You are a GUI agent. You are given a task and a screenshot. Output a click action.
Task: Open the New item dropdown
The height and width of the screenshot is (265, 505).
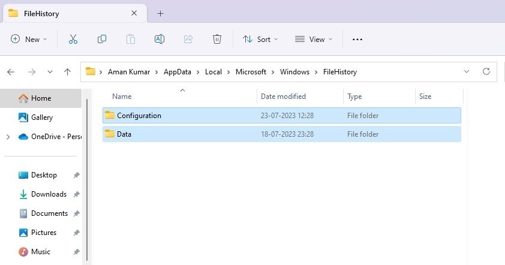point(29,40)
